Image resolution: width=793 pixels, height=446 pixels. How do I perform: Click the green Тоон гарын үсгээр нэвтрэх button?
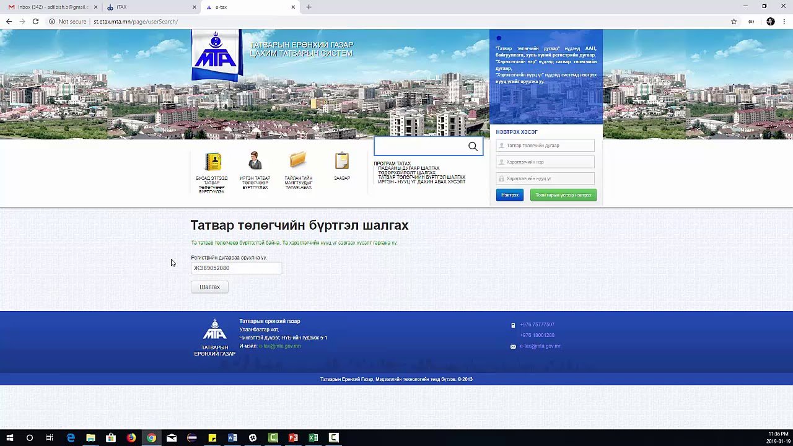coord(563,195)
